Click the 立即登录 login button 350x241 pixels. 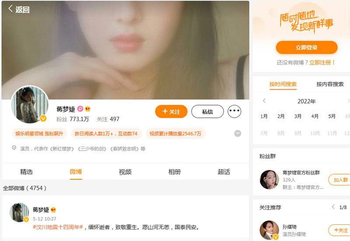click(x=307, y=47)
